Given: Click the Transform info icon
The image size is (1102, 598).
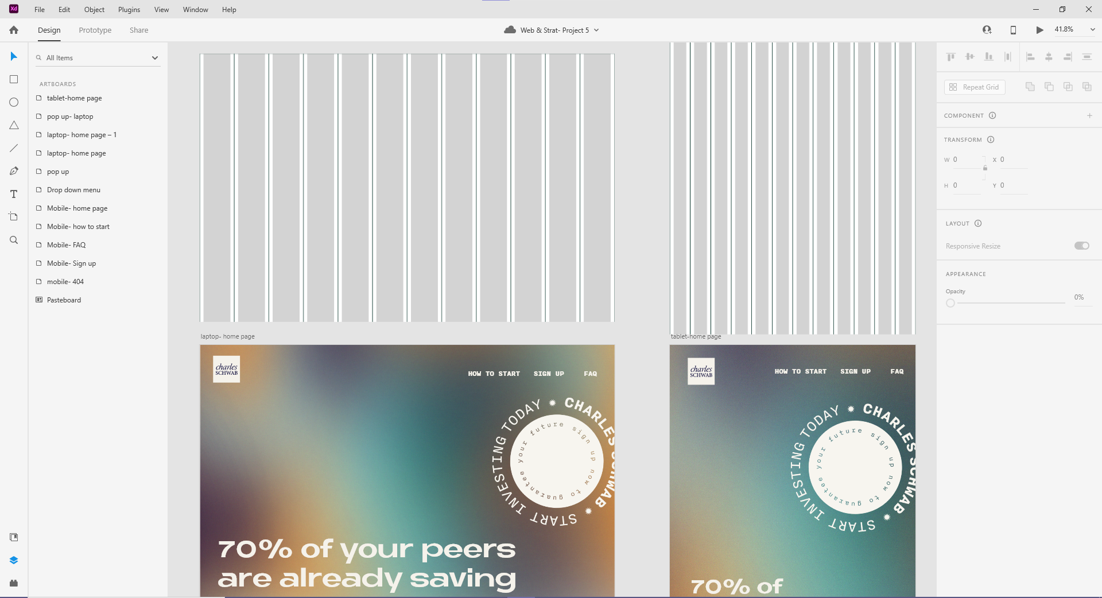Looking at the screenshot, I should click(x=991, y=139).
